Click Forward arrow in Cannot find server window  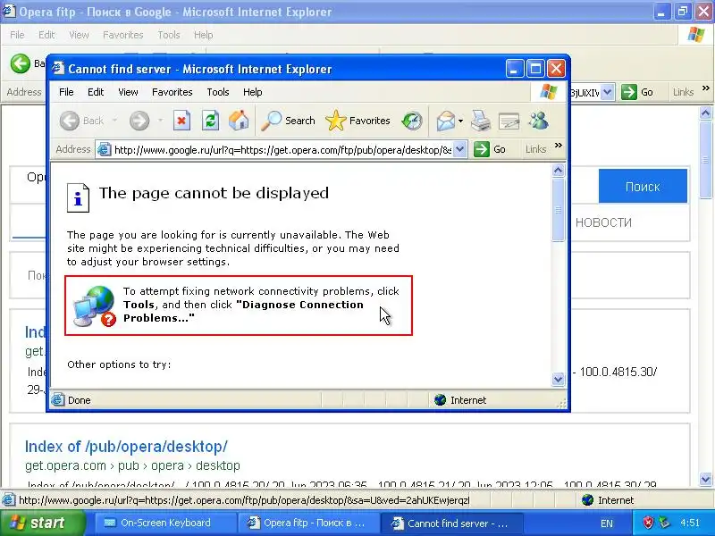click(x=139, y=121)
